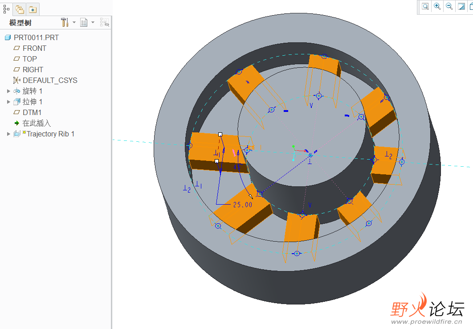Select the 拉伸 1 extrude feature
Screen dimensions: 473x329
click(x=28, y=102)
